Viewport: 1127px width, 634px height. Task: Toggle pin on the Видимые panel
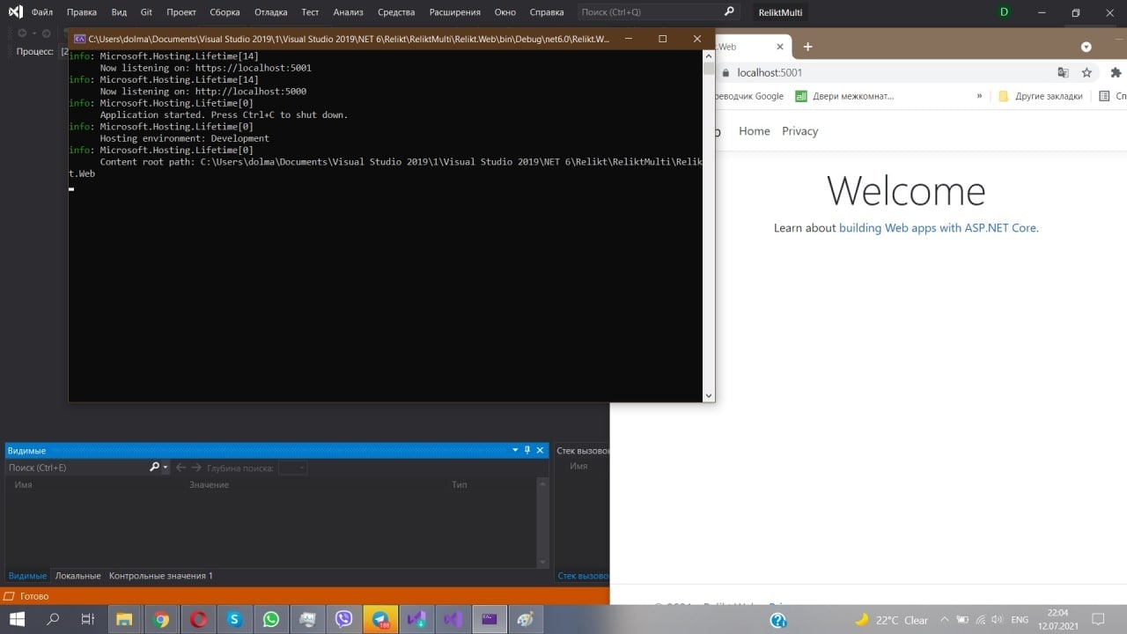tap(527, 450)
